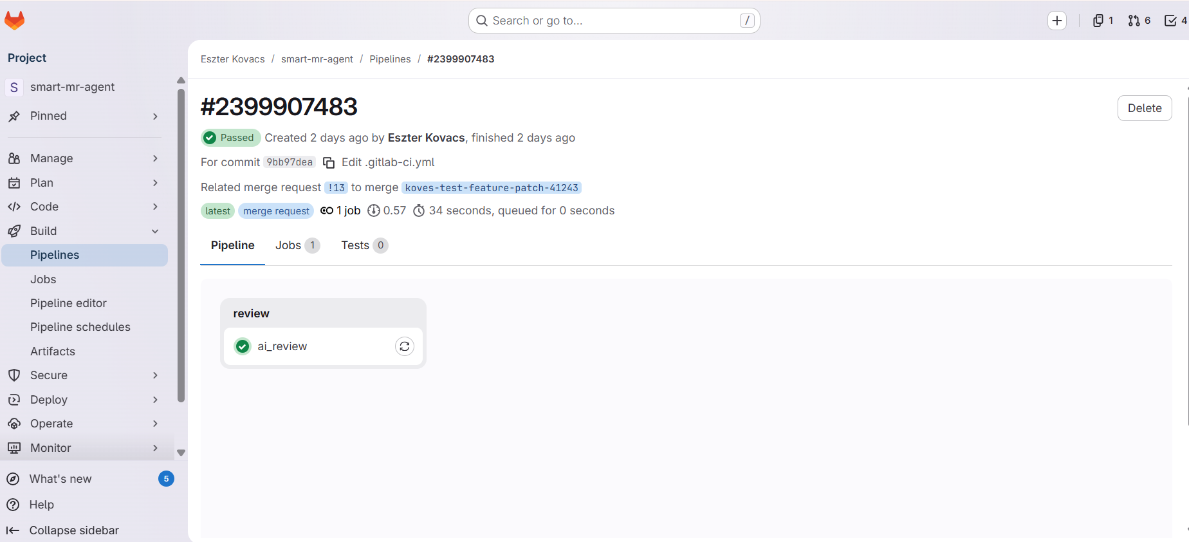Click Eszter Kovacs author name link

(x=426, y=138)
